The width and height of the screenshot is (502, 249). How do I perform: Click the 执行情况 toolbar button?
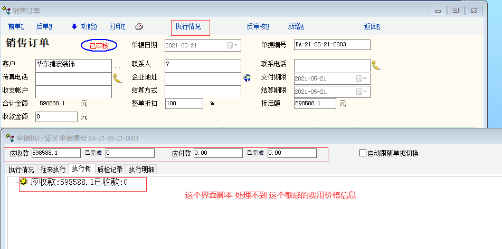(188, 27)
